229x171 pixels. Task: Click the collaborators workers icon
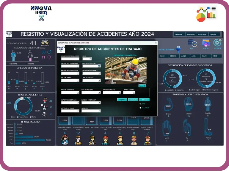coord(45,43)
